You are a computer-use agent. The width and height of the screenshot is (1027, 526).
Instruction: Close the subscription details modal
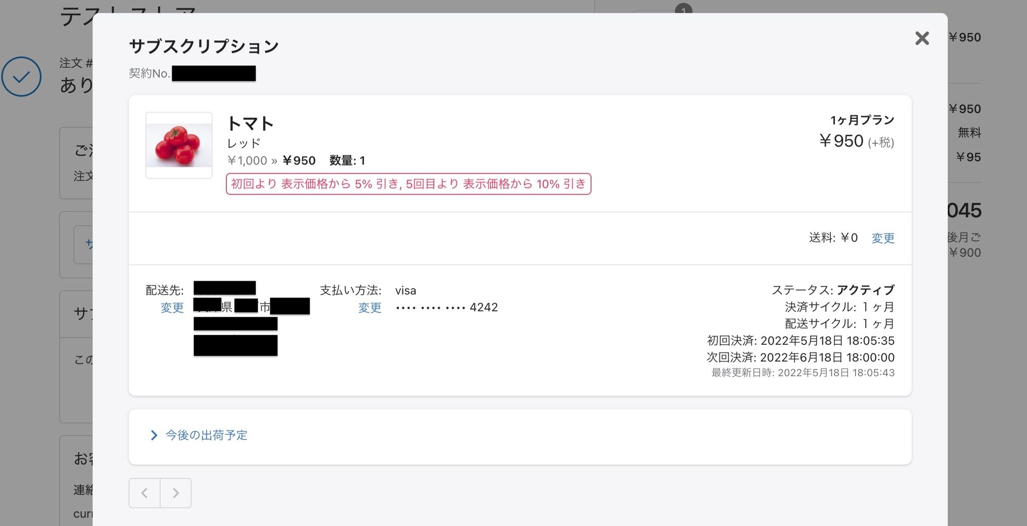click(x=922, y=38)
